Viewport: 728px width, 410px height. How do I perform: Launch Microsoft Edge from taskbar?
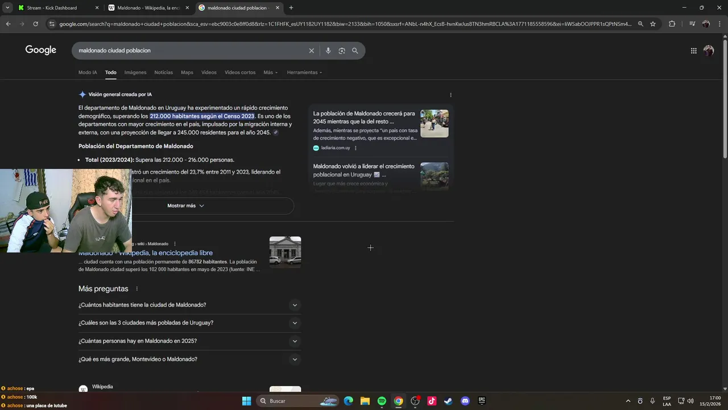pyautogui.click(x=348, y=401)
